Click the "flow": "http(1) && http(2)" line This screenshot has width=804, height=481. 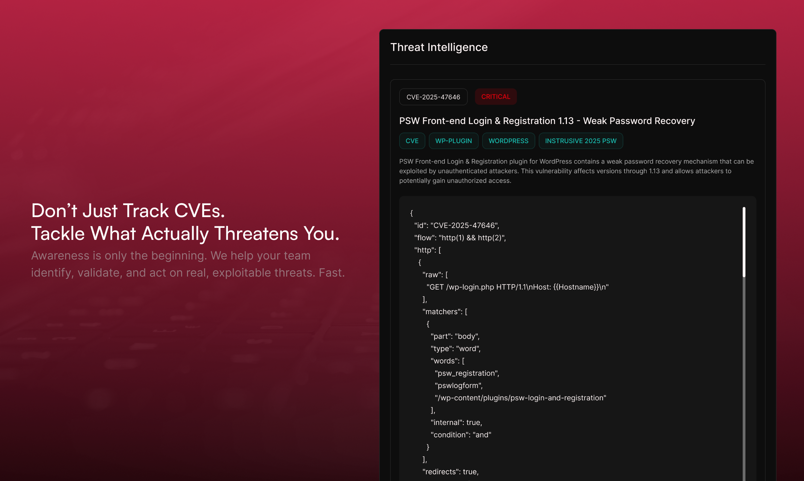[460, 238]
